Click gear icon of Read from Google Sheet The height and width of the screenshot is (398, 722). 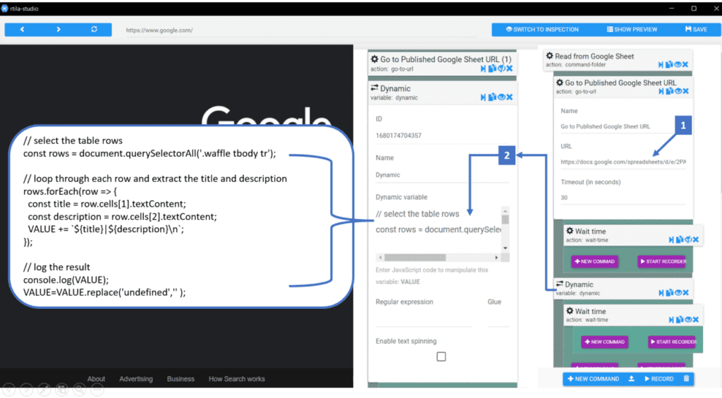pyautogui.click(x=549, y=56)
